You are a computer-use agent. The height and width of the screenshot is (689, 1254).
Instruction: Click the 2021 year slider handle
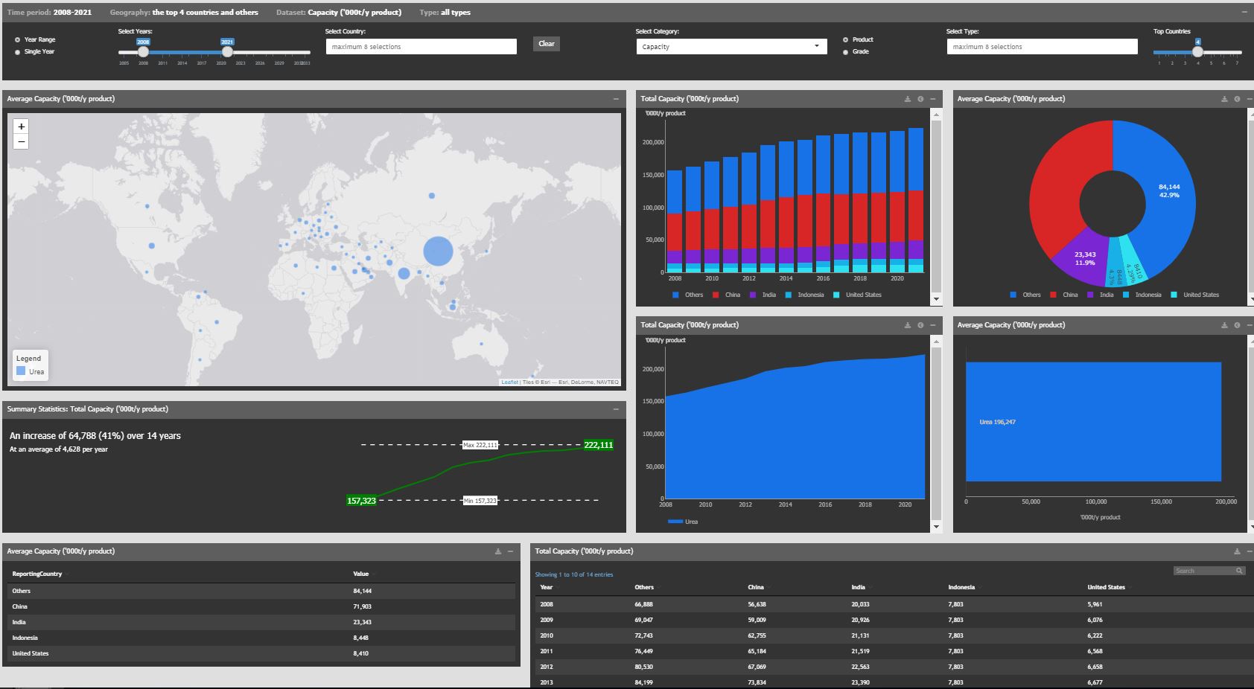tap(227, 52)
